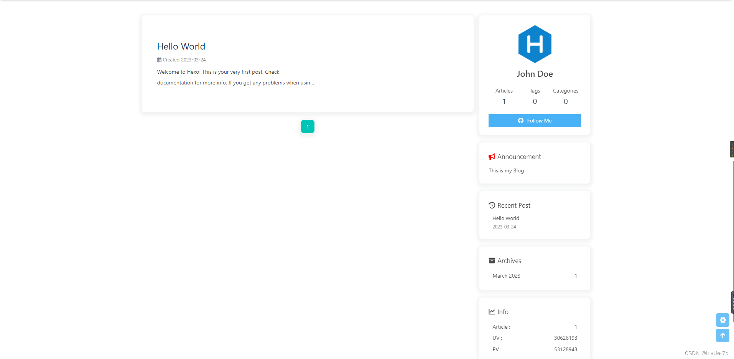734x359 pixels.
Task: Click the Categories label in the profile card
Action: 565,91
